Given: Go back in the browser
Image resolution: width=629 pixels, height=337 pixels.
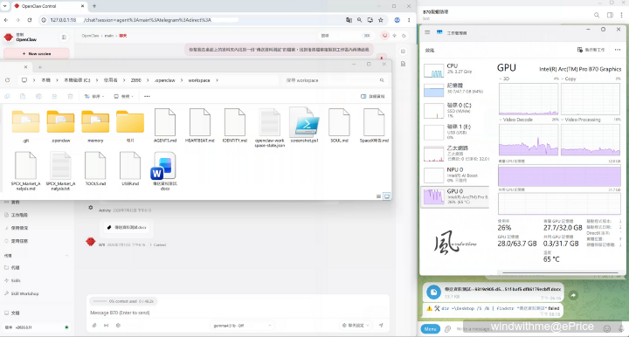Looking at the screenshot, I should pos(6,19).
